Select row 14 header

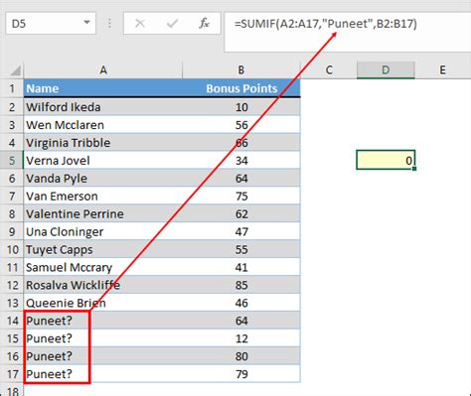[12, 321]
